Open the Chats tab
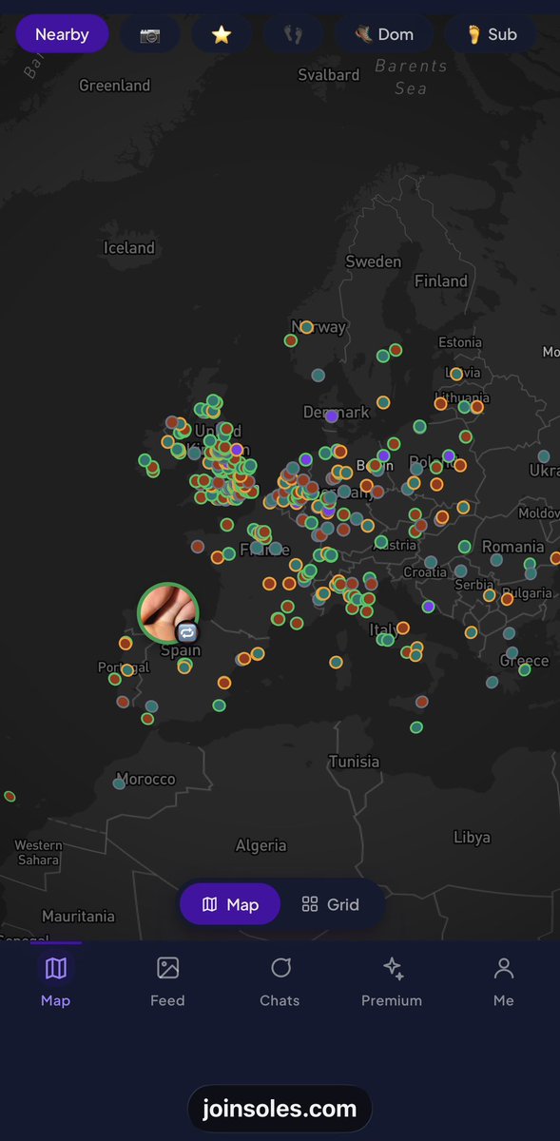The width and height of the screenshot is (560, 1141). tap(280, 981)
